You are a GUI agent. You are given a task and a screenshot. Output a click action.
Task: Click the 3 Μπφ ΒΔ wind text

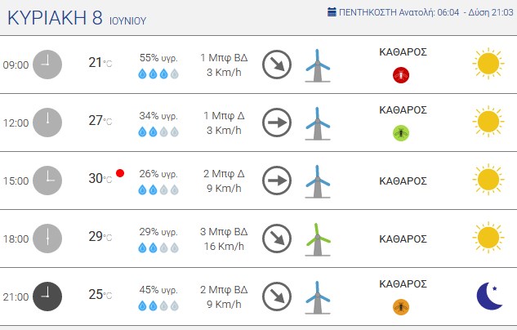coord(224,232)
